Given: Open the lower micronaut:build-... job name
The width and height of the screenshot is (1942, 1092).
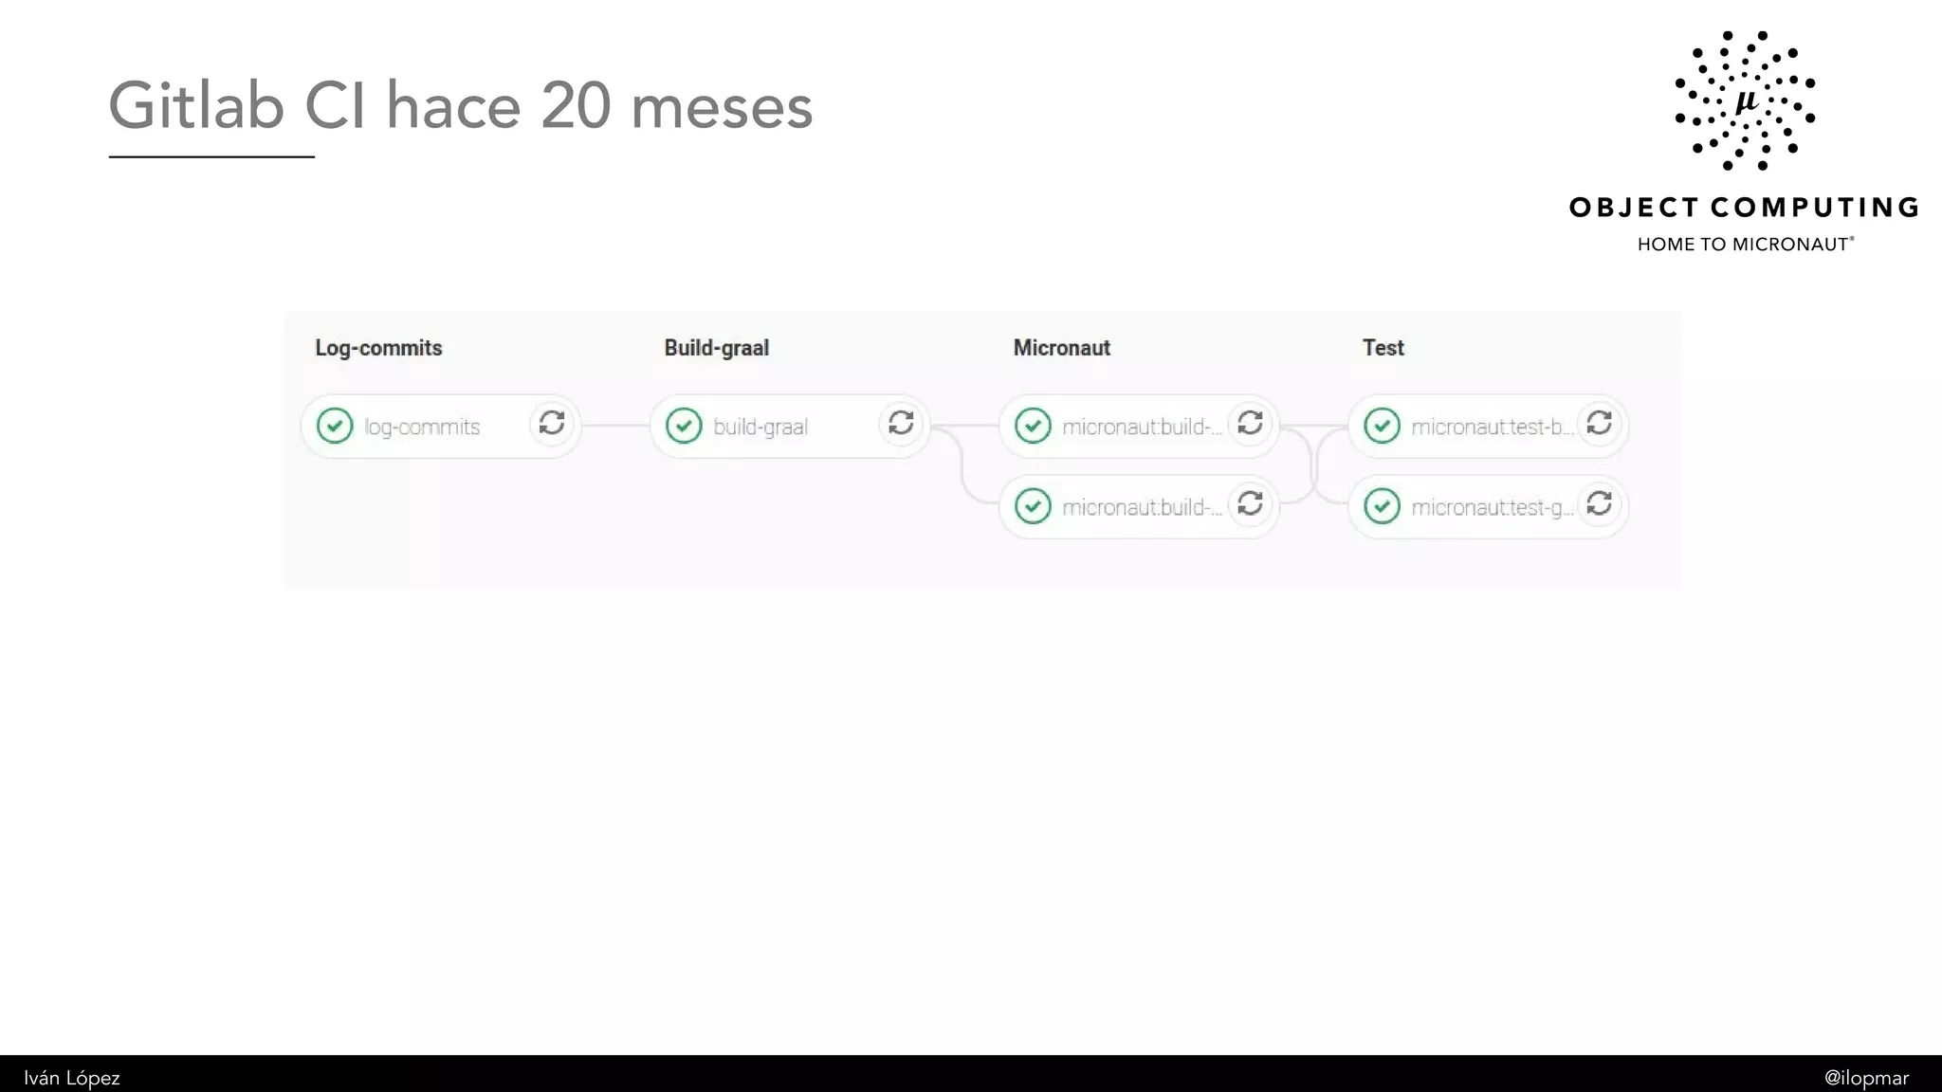Looking at the screenshot, I should (1143, 508).
